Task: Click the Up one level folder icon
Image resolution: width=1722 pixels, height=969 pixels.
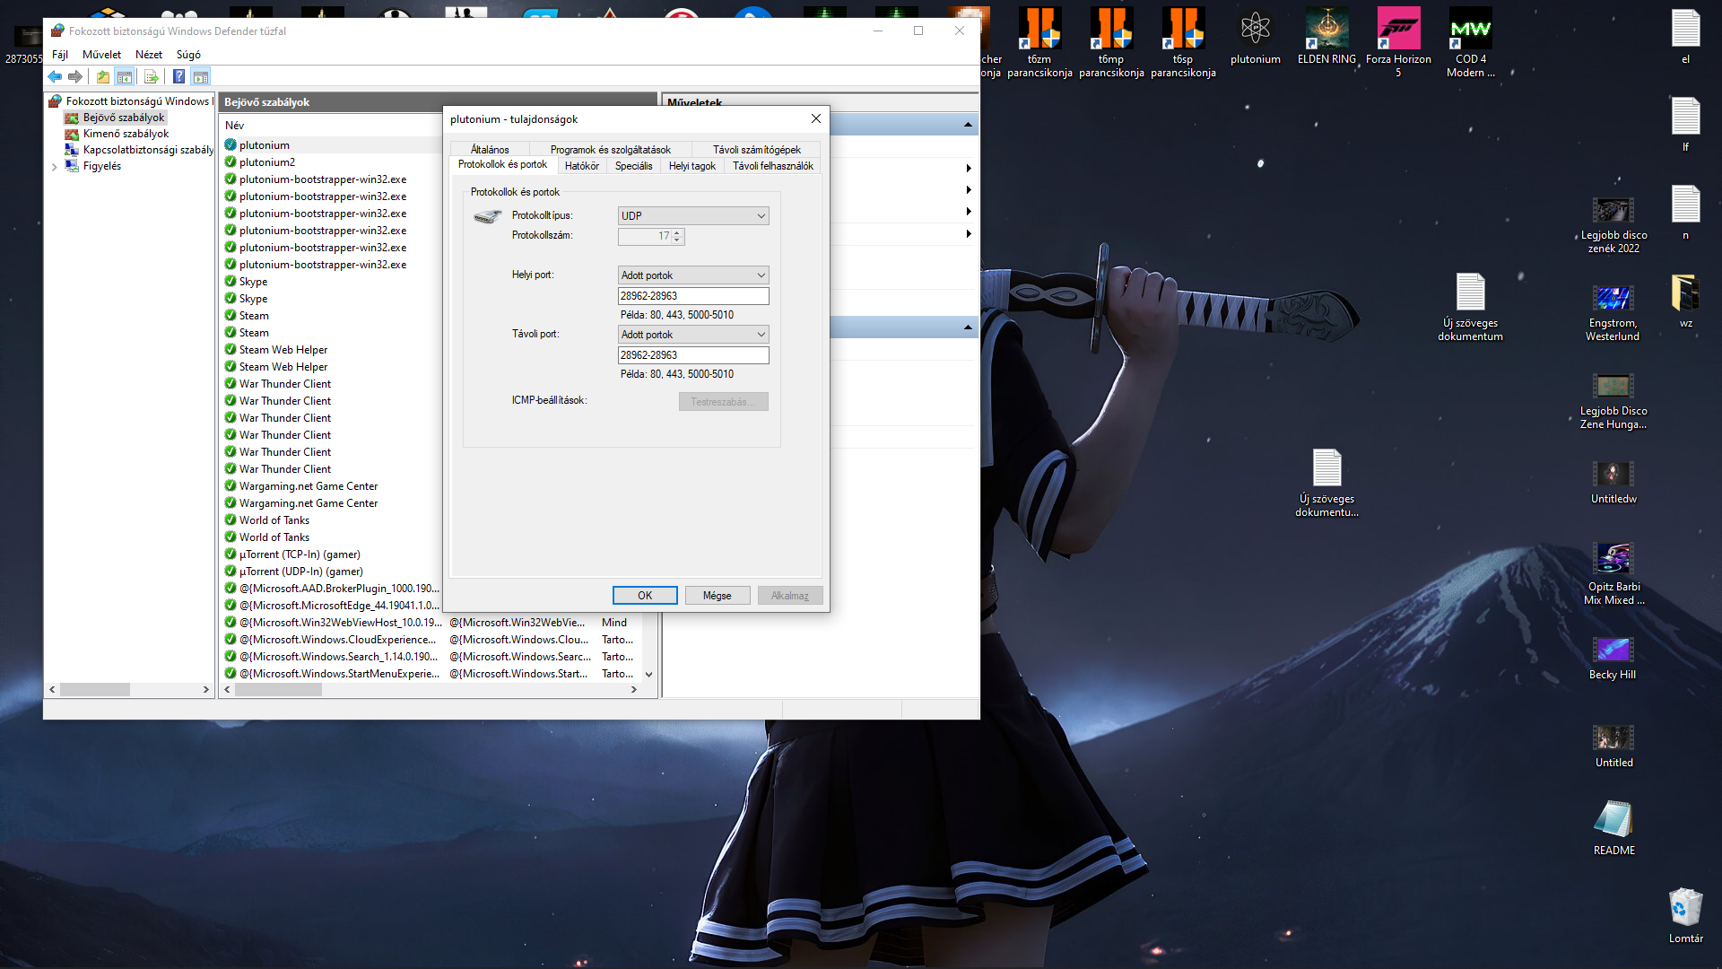Action: click(x=103, y=77)
